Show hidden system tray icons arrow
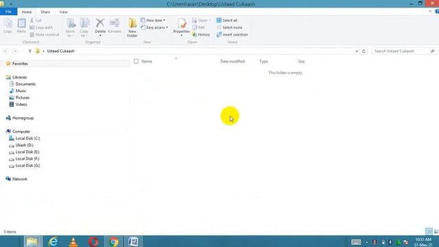The image size is (439, 247). click(x=367, y=242)
